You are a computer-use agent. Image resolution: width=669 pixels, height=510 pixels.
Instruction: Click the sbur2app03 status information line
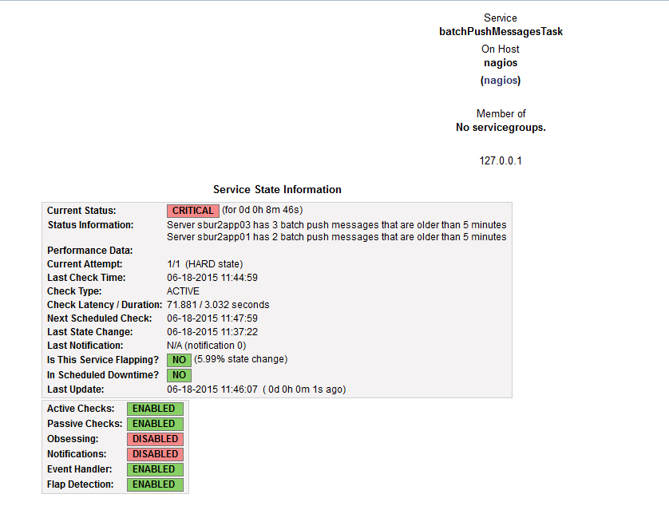[336, 225]
